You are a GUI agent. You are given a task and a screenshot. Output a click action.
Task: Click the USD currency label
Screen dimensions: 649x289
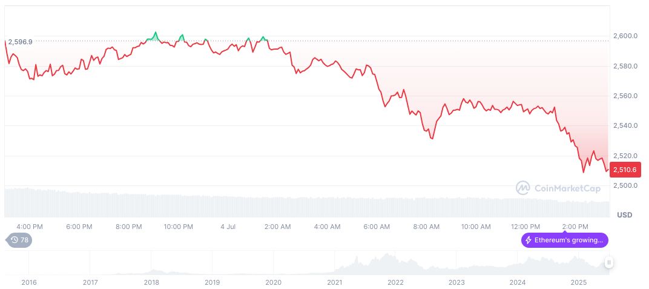[624, 215]
